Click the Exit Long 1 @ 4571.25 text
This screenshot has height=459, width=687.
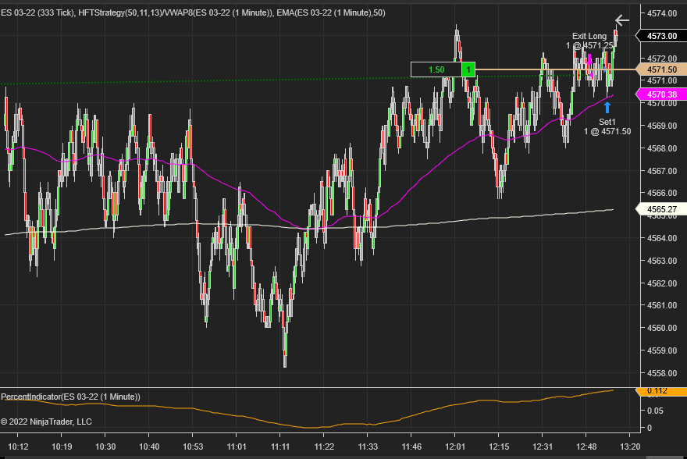click(x=589, y=41)
